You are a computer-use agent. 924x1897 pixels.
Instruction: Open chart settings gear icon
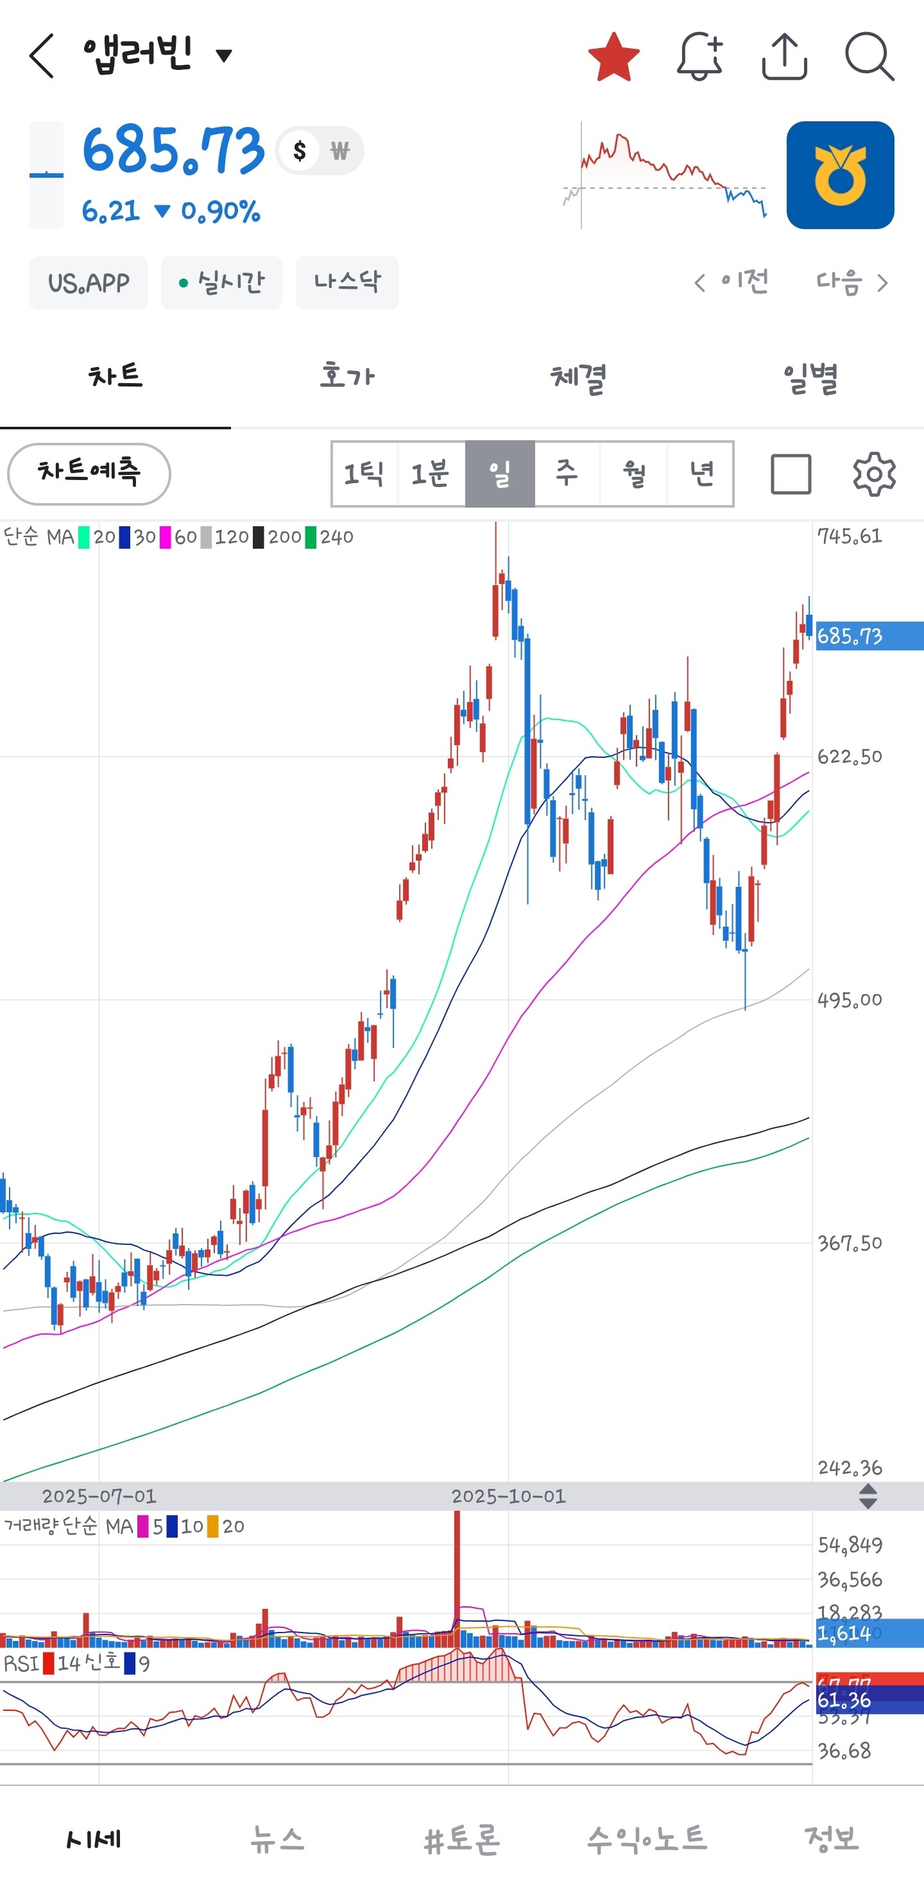[874, 474]
